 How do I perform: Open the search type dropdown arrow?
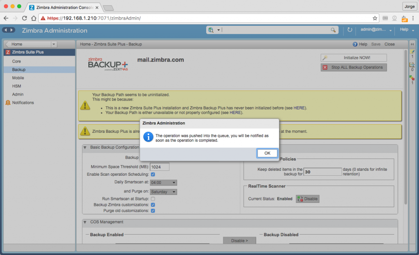pyautogui.click(x=219, y=30)
